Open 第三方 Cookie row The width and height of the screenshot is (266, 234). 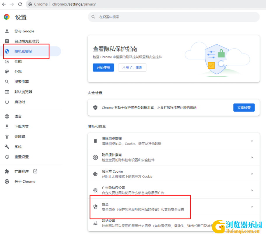coord(174,174)
